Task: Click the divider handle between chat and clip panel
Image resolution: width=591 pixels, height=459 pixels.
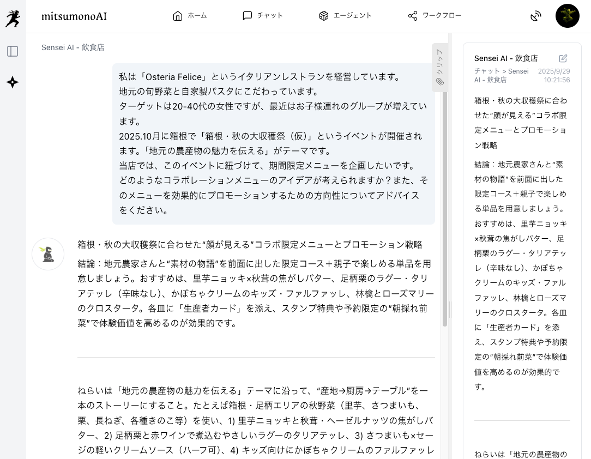Action: click(450, 310)
